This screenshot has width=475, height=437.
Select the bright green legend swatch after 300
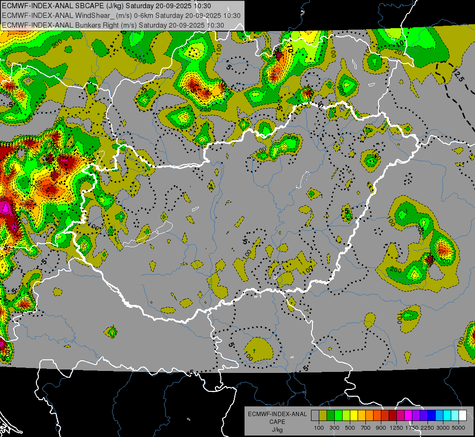coord(338,416)
